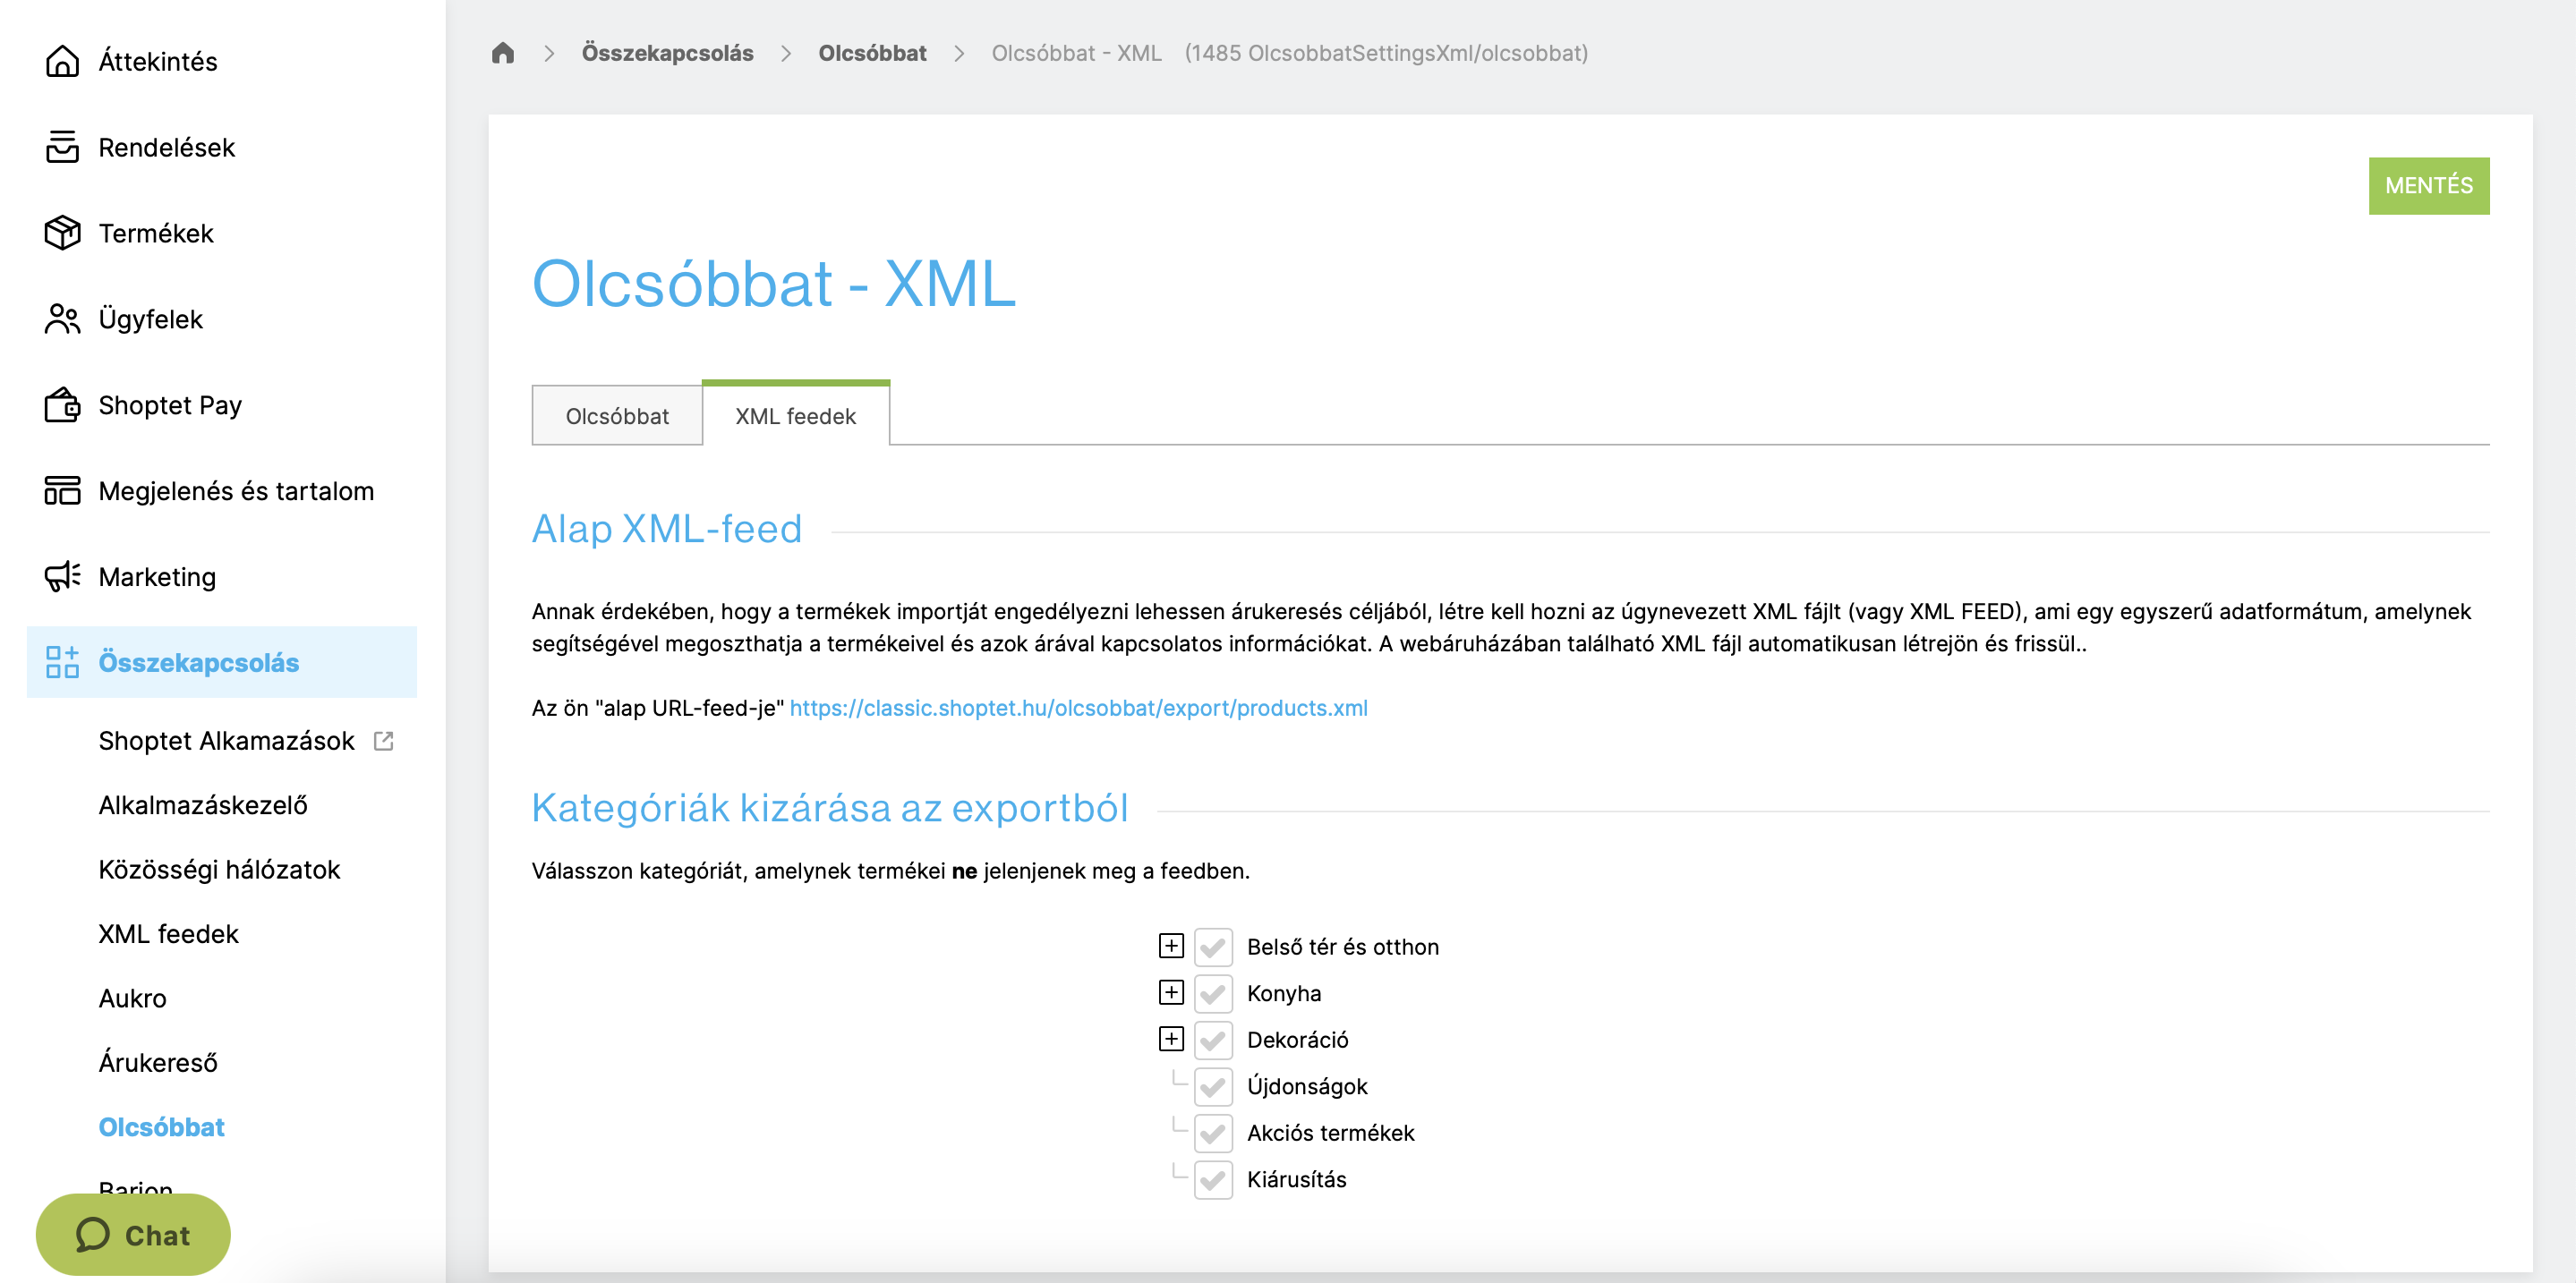Click the Shoptet Pay wallet icon
2576x1283 pixels.
(62, 404)
